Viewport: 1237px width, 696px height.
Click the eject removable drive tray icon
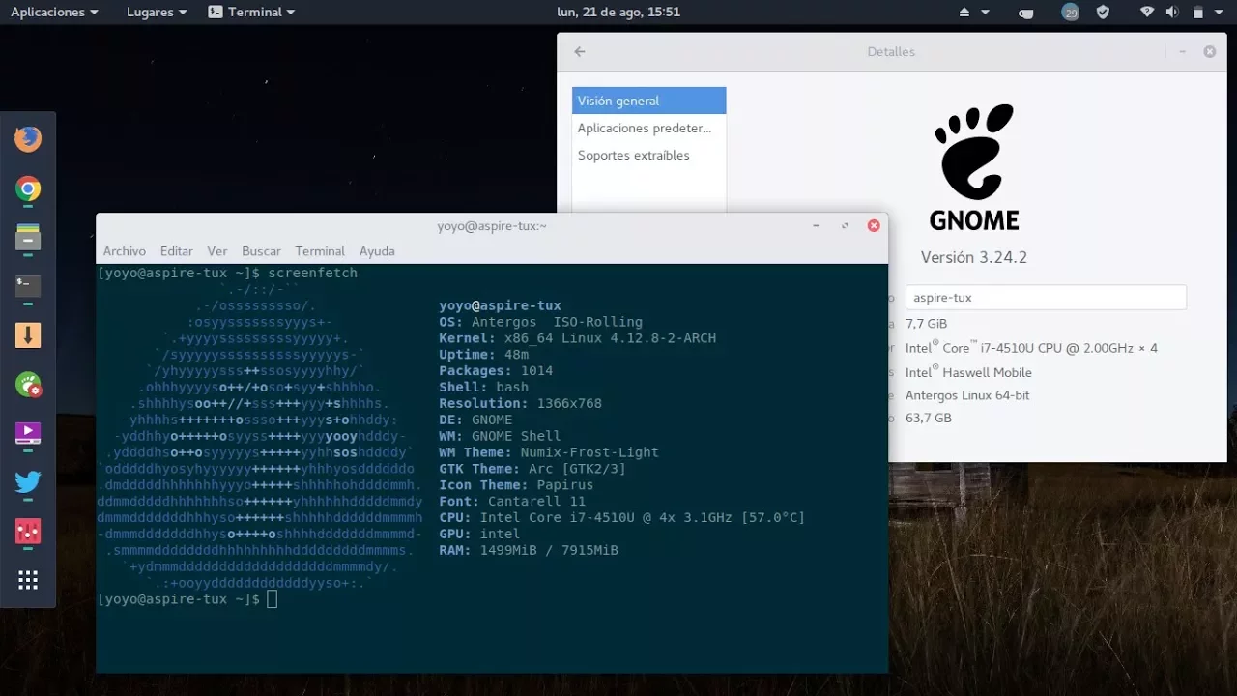tap(964, 13)
